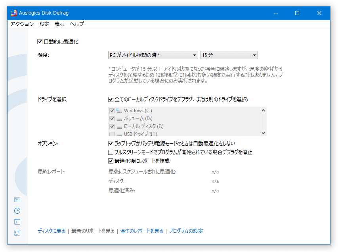Viewport: 338px width, 252px height.
Task: Maximize the Auslogics Disk Defrag window
Action: [297, 13]
